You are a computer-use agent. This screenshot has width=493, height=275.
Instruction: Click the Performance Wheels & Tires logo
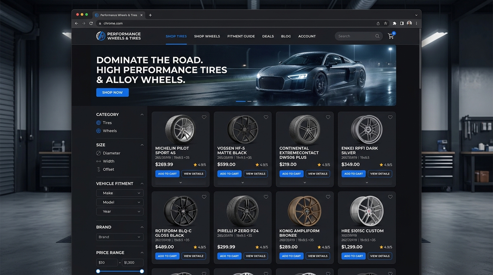click(119, 36)
